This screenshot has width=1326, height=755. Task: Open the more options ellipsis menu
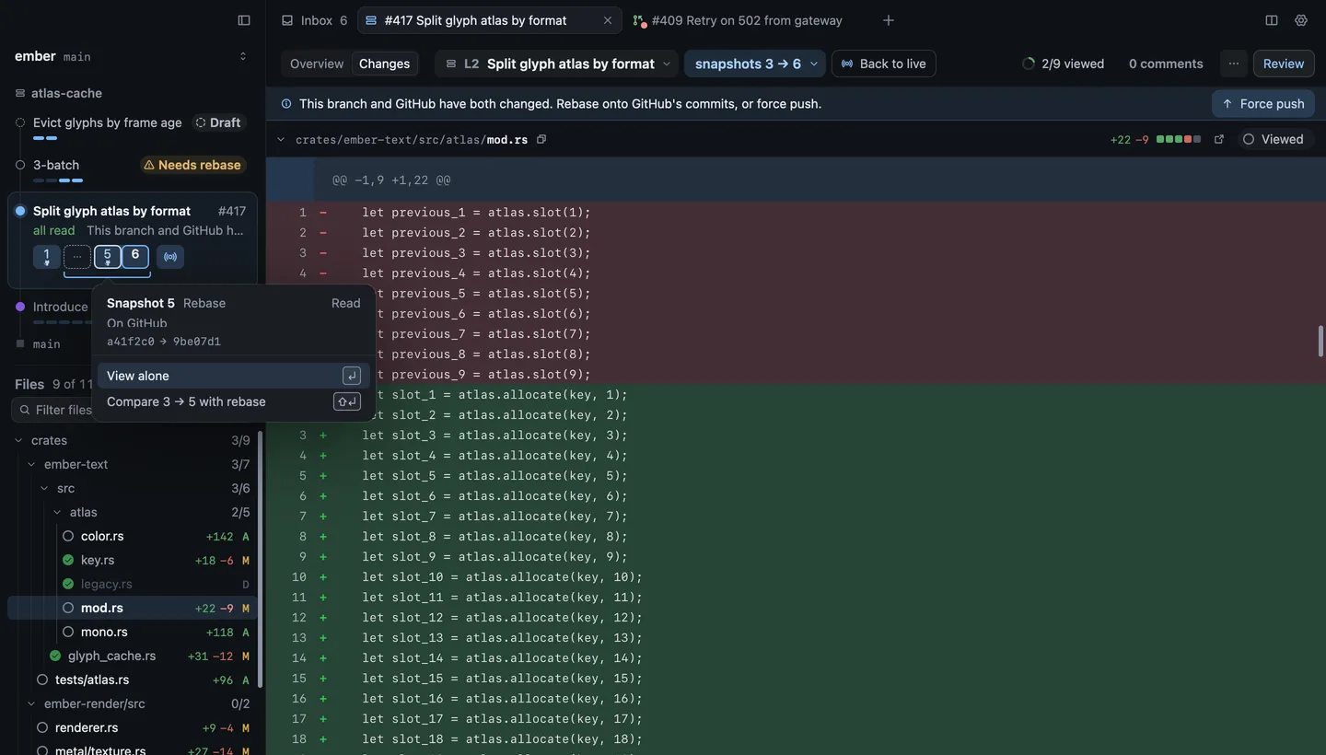coord(1234,64)
